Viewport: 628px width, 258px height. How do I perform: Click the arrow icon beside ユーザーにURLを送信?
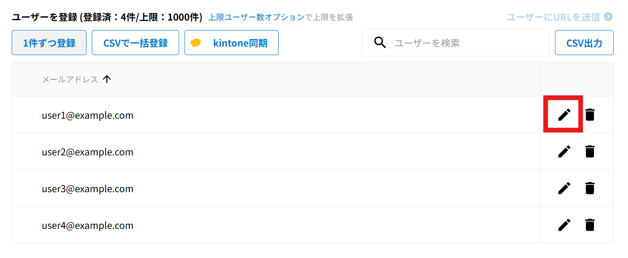click(x=608, y=17)
